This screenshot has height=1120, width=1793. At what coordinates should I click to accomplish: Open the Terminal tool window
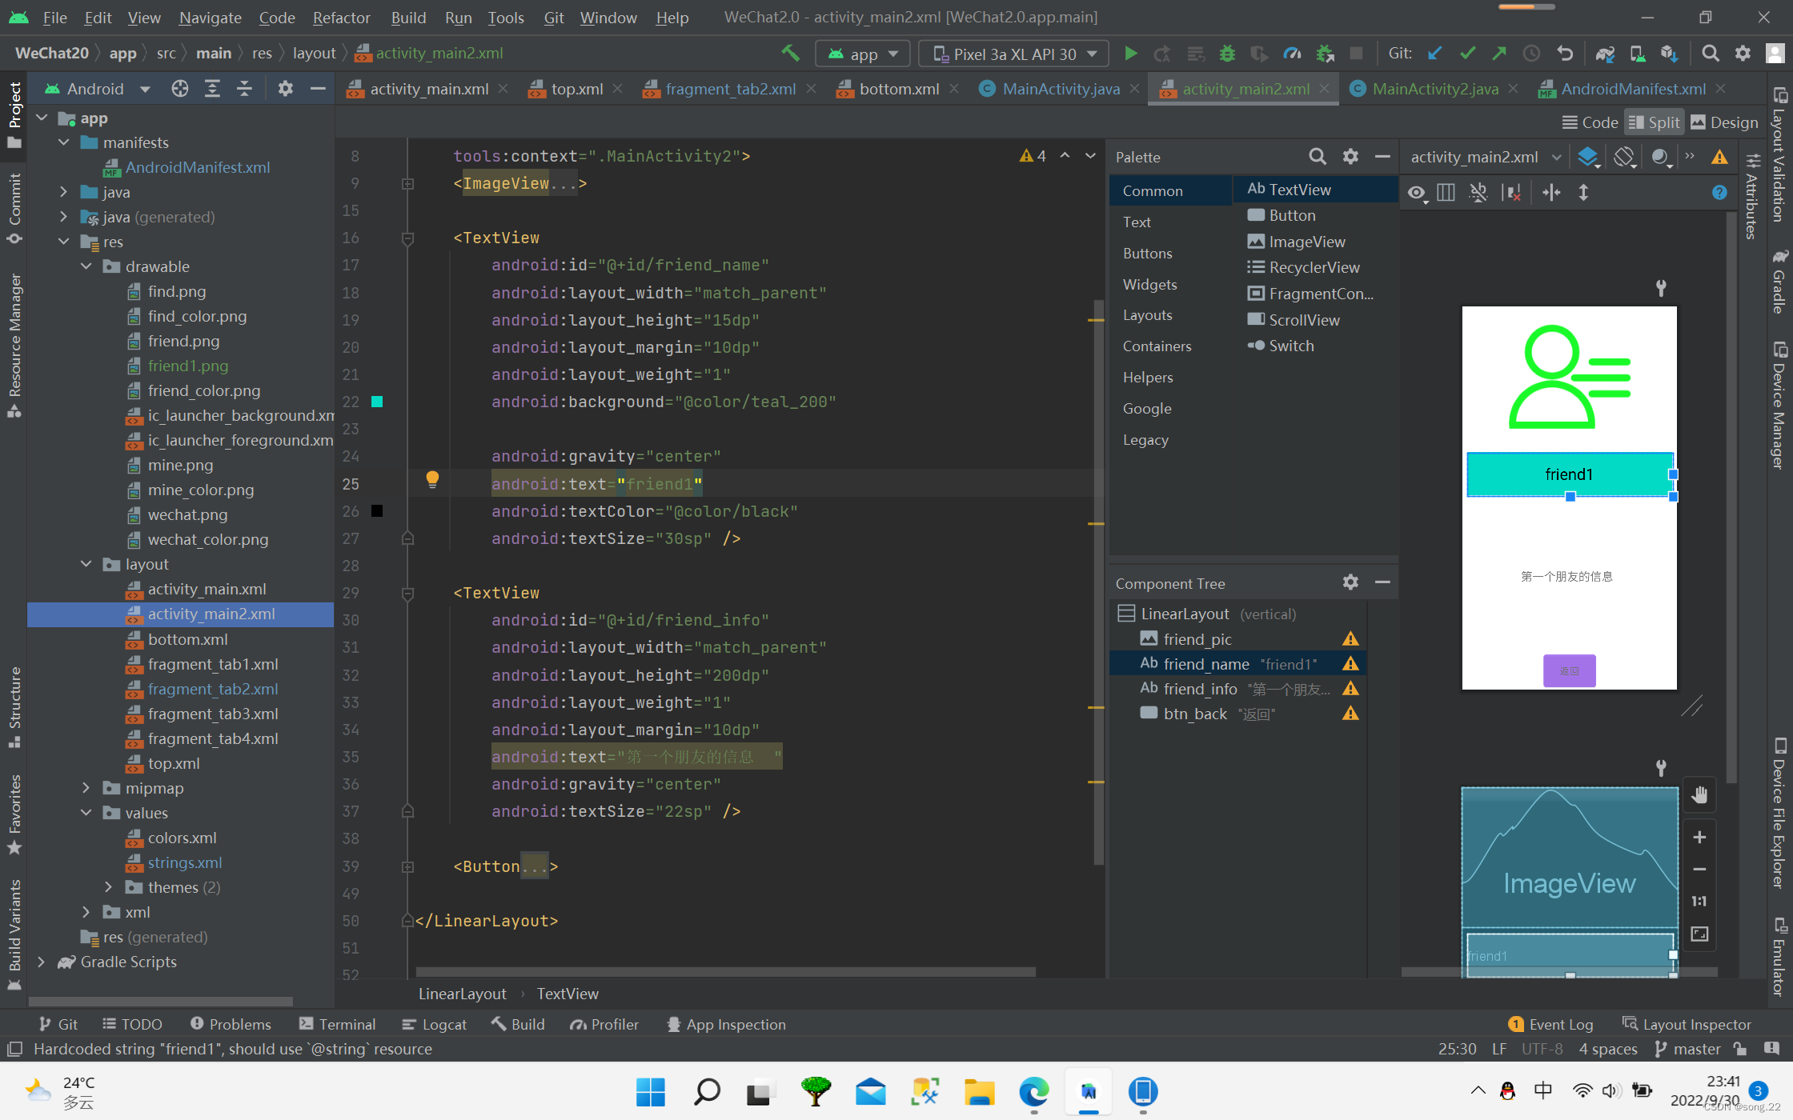pyautogui.click(x=337, y=1024)
